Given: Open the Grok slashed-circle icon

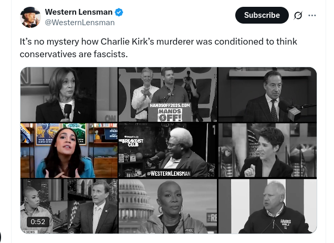Looking at the screenshot, I should tap(298, 15).
